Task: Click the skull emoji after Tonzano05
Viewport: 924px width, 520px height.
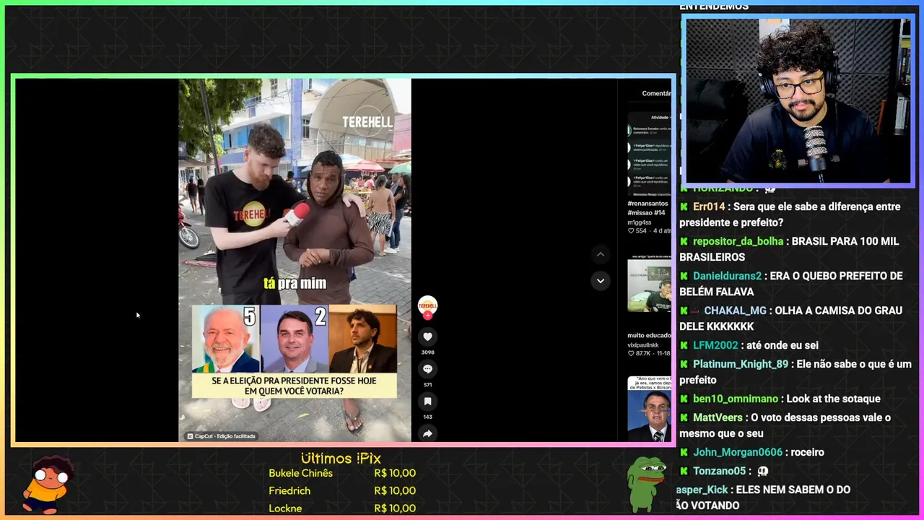Action: [x=762, y=471]
